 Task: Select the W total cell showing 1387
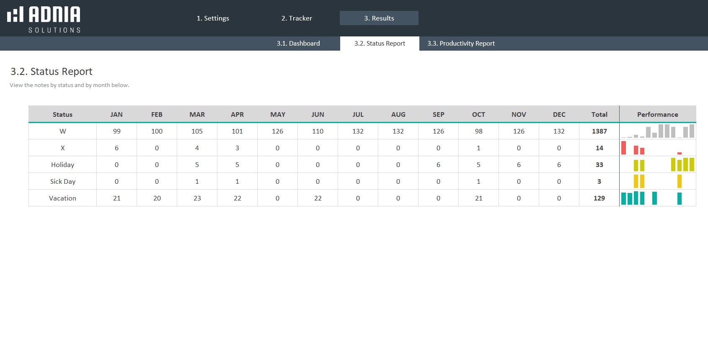(599, 131)
